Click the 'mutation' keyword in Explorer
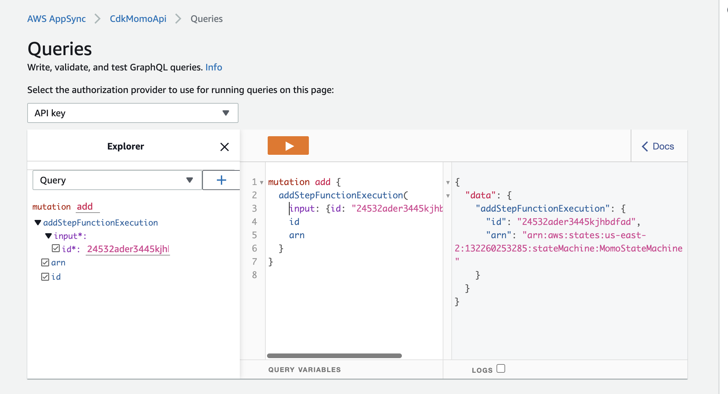Screen dimensions: 728x394 51,207
